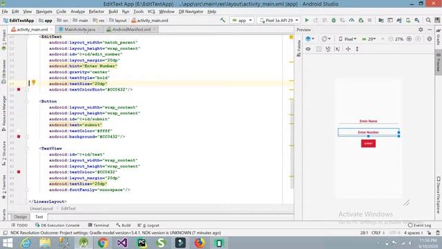The height and width of the screenshot is (249, 442).
Task: Open PyCharm from the Windows taskbar
Action: pos(142,243)
